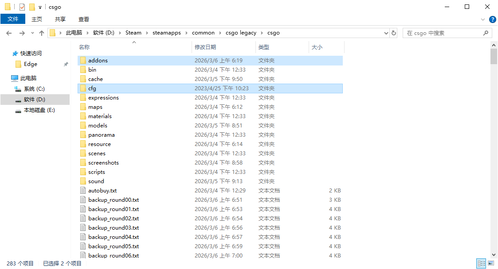This screenshot has height=269, width=498.
Task: Expand the chevron after Steam breadcrumb
Action: 147,33
